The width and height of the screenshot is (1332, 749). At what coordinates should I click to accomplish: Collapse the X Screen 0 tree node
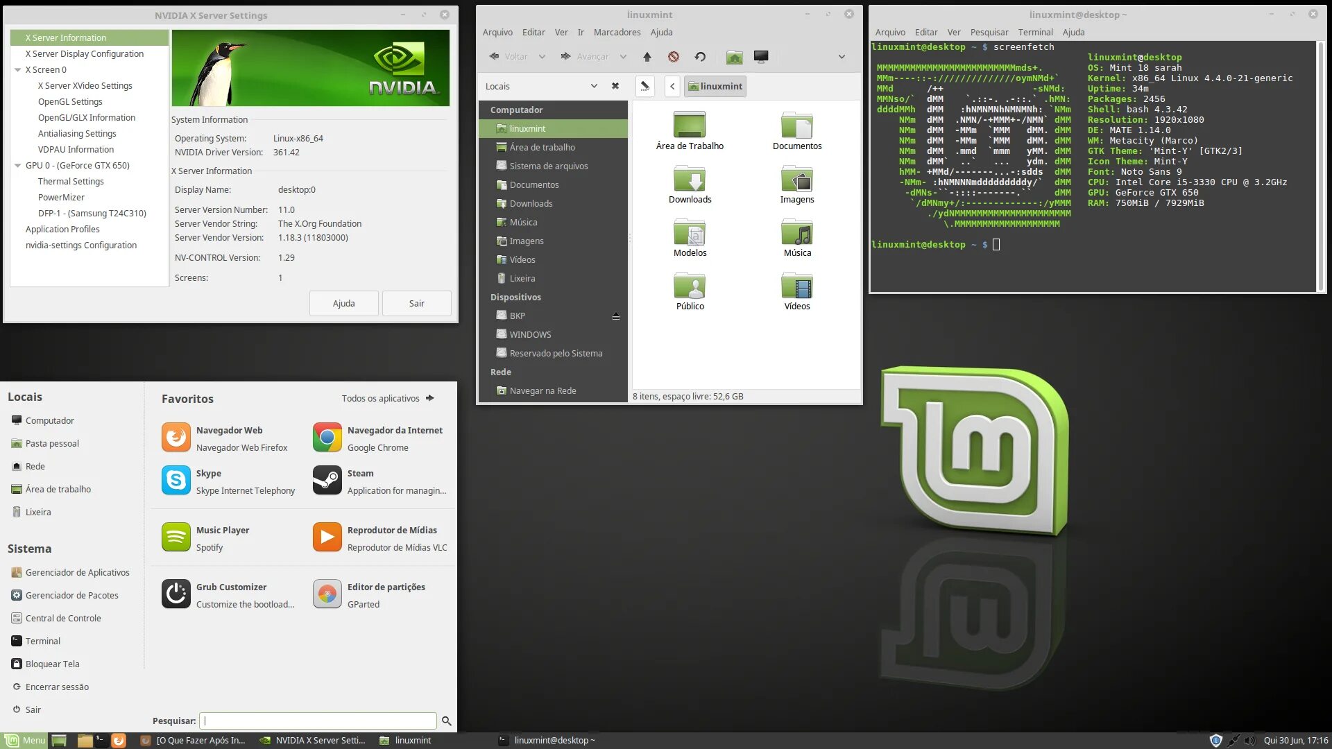(17, 70)
